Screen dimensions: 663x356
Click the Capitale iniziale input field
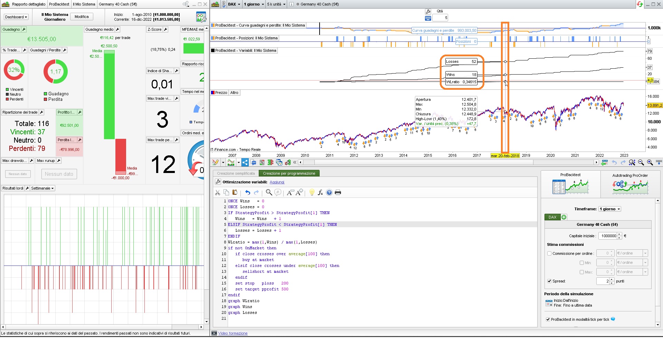608,236
